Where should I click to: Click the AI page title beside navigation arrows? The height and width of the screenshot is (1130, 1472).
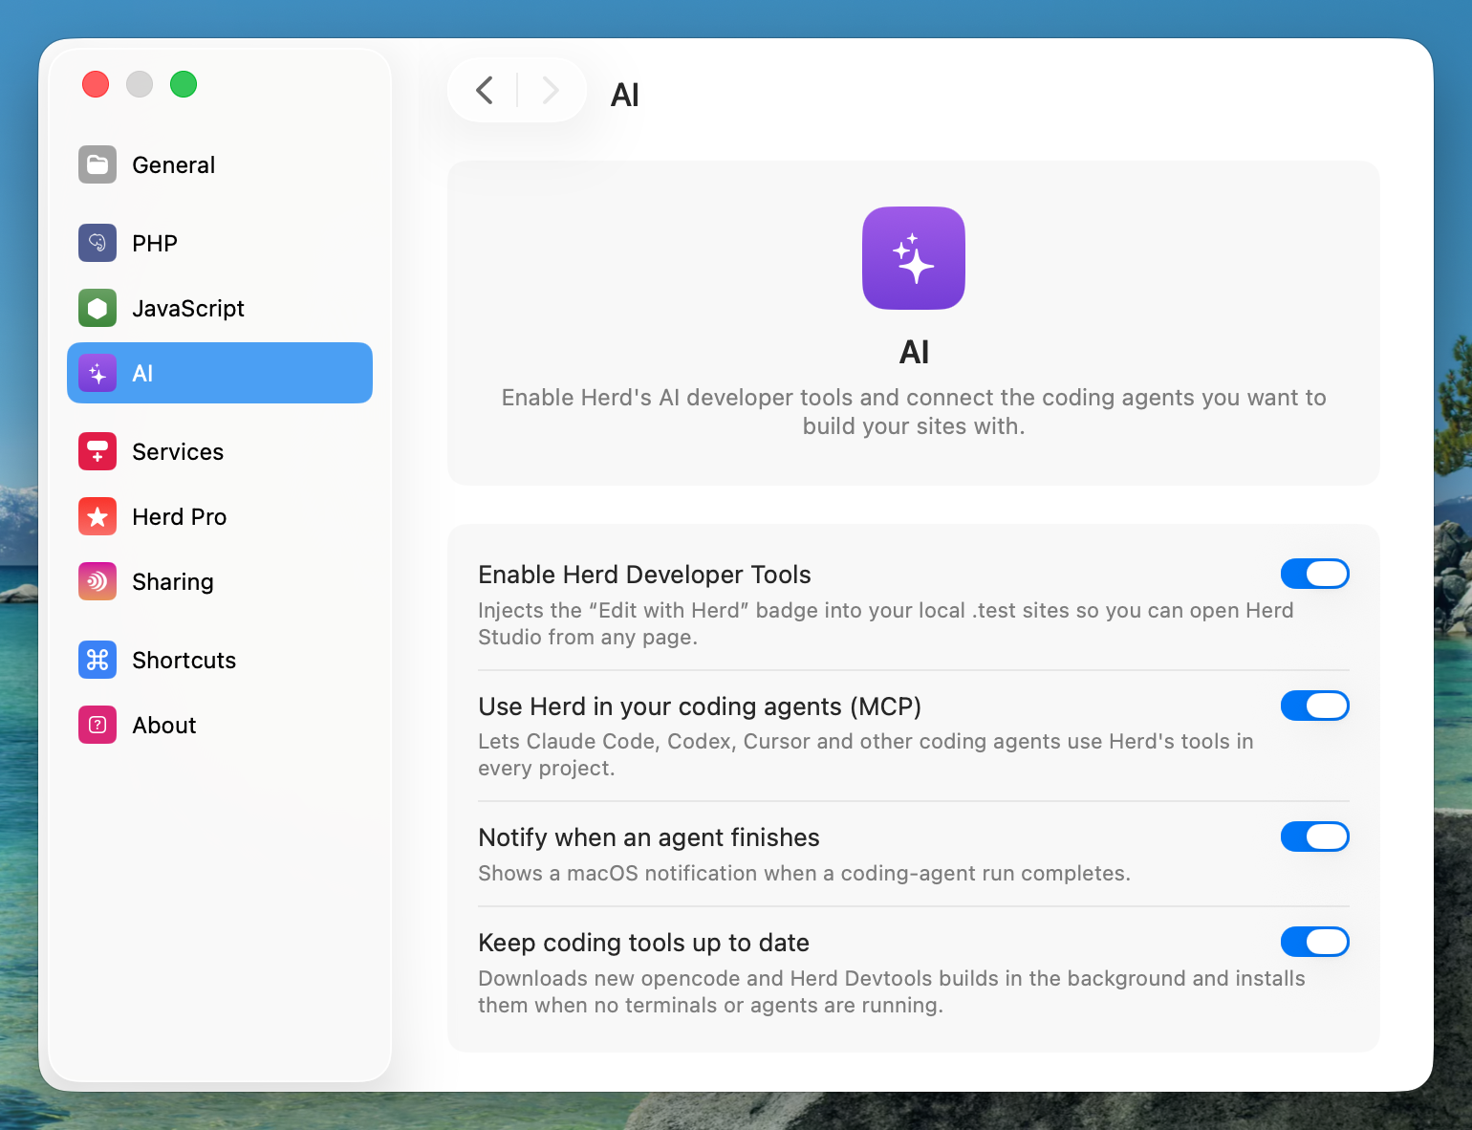pos(625,95)
